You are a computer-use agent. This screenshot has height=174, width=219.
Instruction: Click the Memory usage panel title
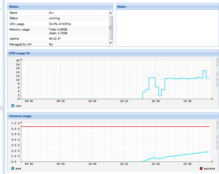click(x=20, y=116)
